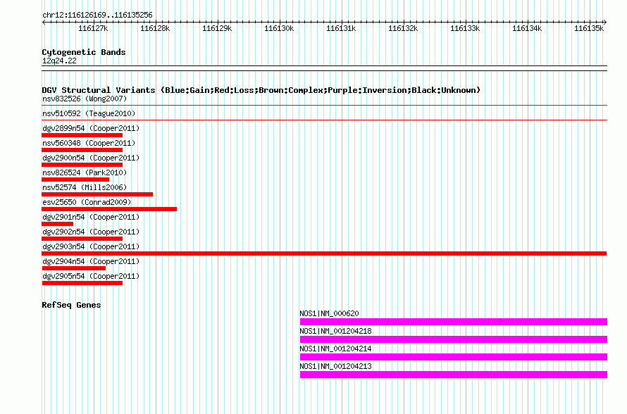The image size is (627, 414).
Task: Click the red bar under dgv2904n54
Action: [x=73, y=268]
